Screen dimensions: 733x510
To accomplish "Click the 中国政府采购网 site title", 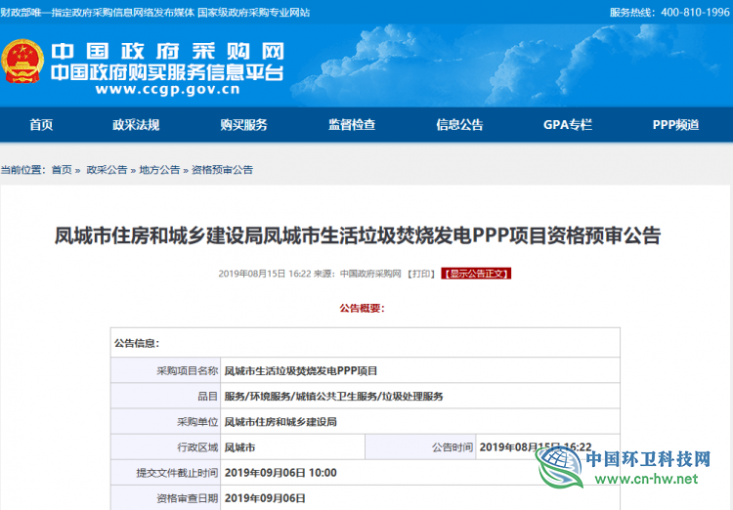I will 168,52.
